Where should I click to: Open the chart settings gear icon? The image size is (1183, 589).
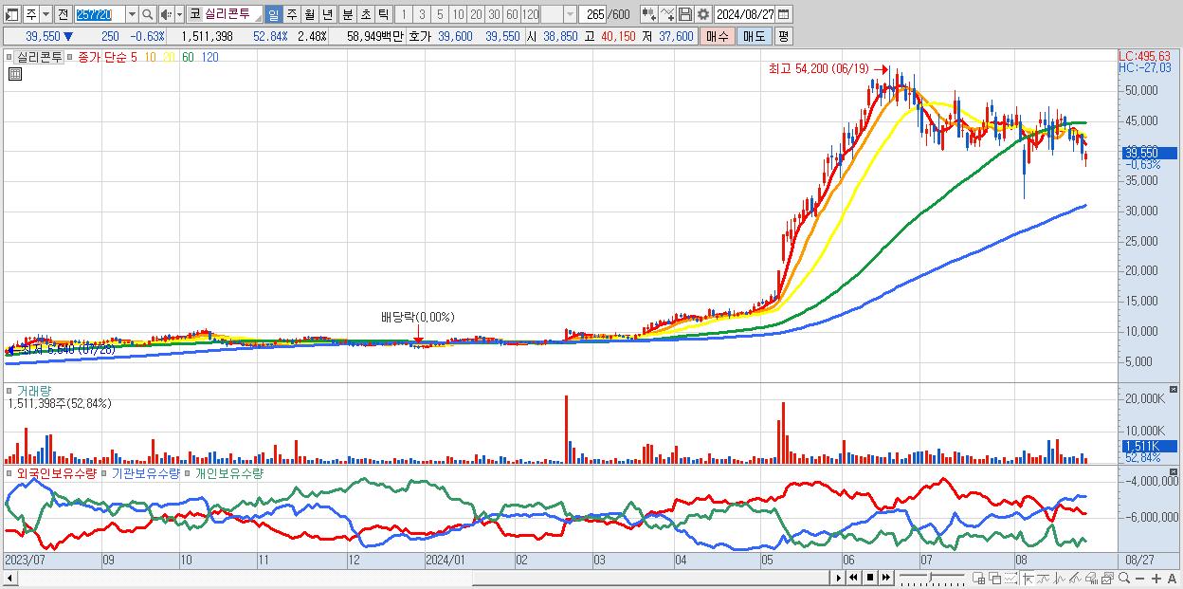click(703, 14)
